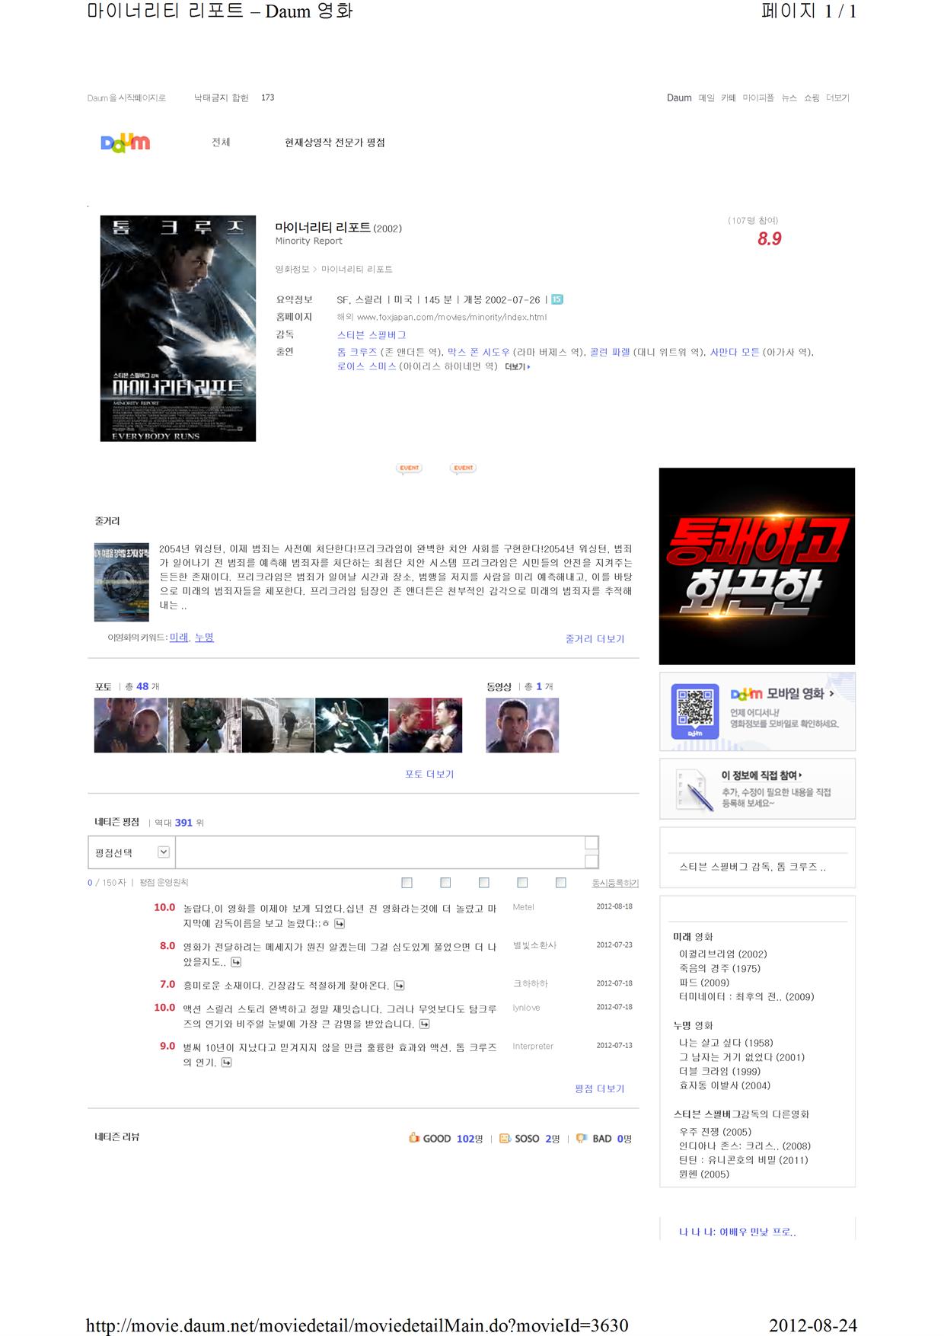Open 쇼핑 in the top Daum menu
The width and height of the screenshot is (944, 1336).
click(812, 98)
